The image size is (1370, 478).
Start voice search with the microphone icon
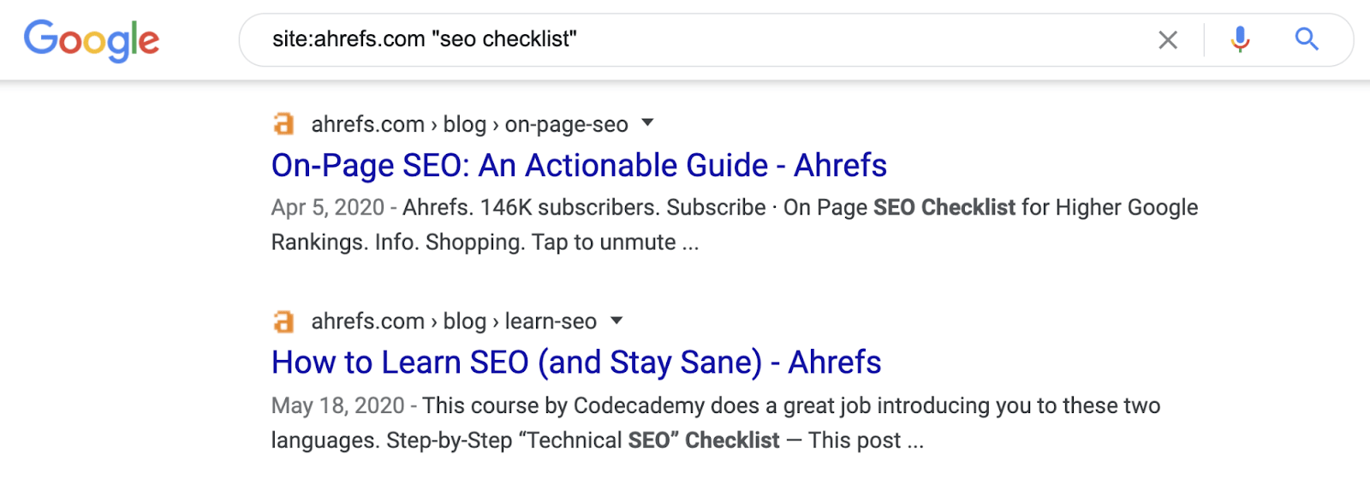point(1240,39)
